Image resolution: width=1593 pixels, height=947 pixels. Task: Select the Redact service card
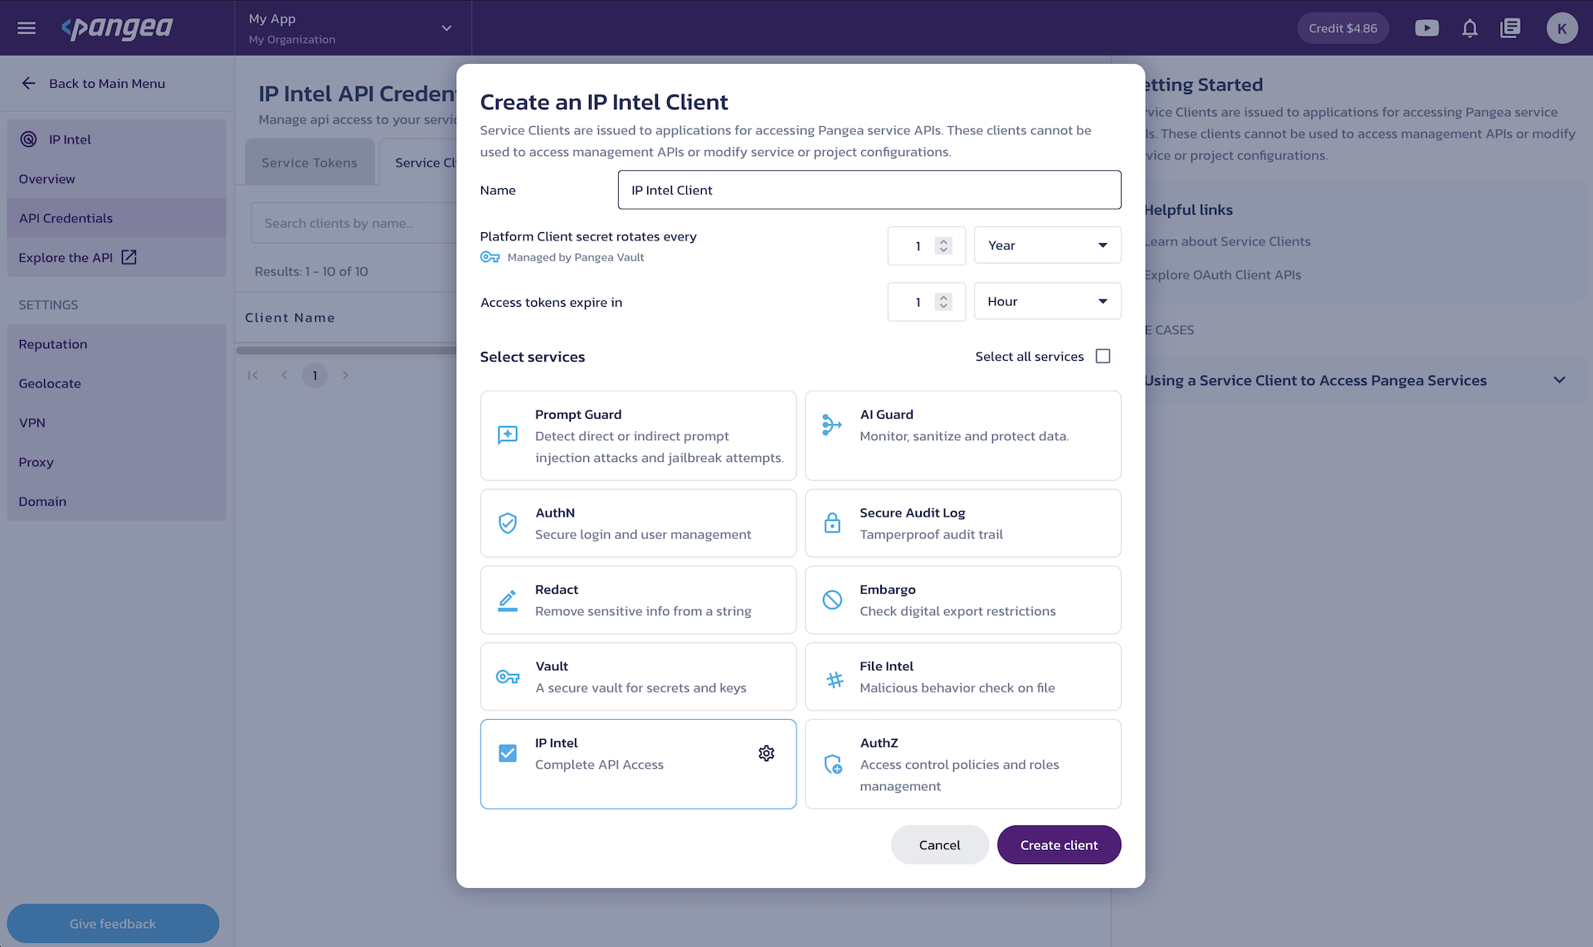click(638, 600)
